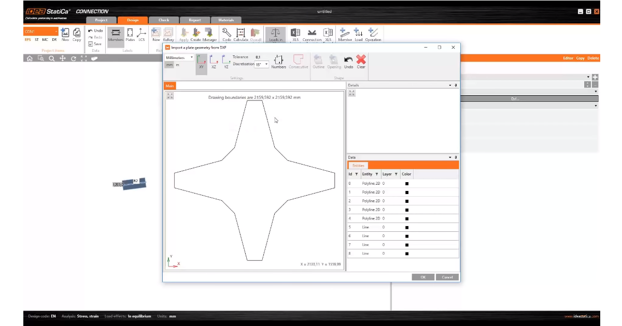Zoom to fit in Main view
Image resolution: width=622 pixels, height=326 pixels.
click(x=170, y=95)
